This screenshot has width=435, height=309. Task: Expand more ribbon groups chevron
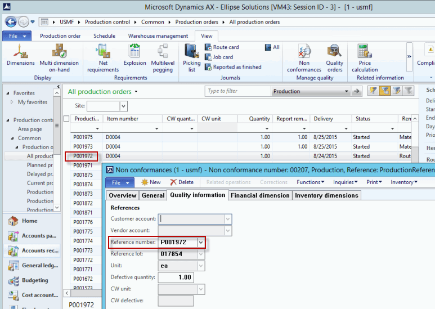[x=409, y=57]
